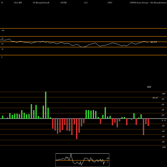The width and height of the screenshot is (167, 167).
Task: Click the RSI axis label 70
Action: point(2,38)
